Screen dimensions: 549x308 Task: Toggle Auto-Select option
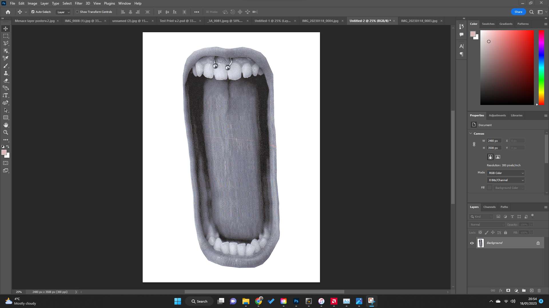point(33,12)
